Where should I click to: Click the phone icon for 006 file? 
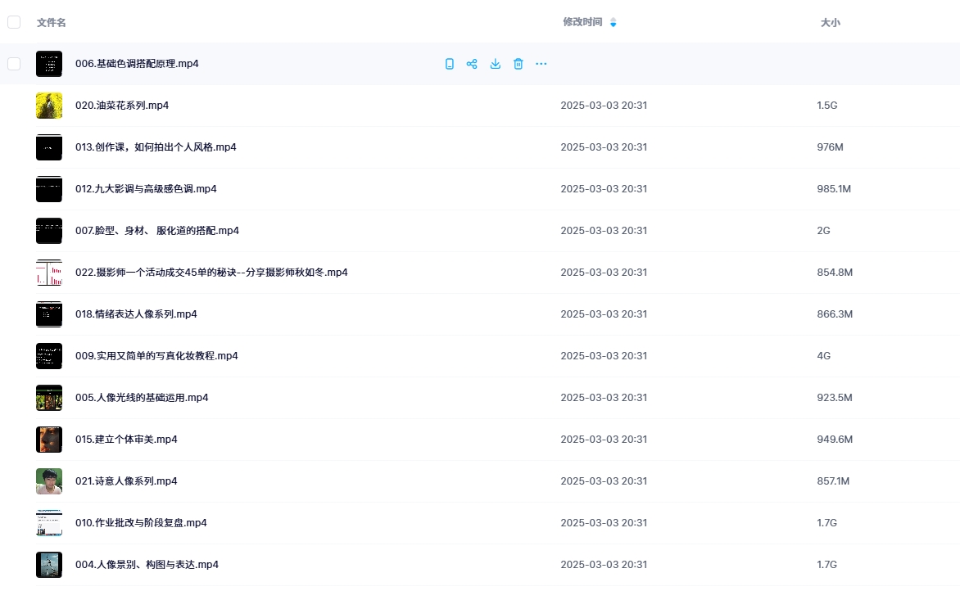coord(449,64)
